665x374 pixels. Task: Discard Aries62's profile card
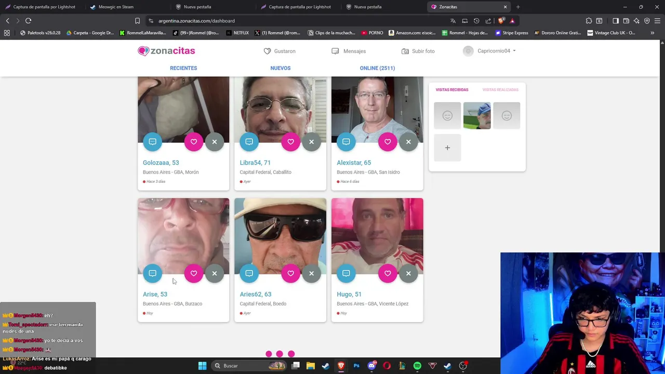point(311,273)
